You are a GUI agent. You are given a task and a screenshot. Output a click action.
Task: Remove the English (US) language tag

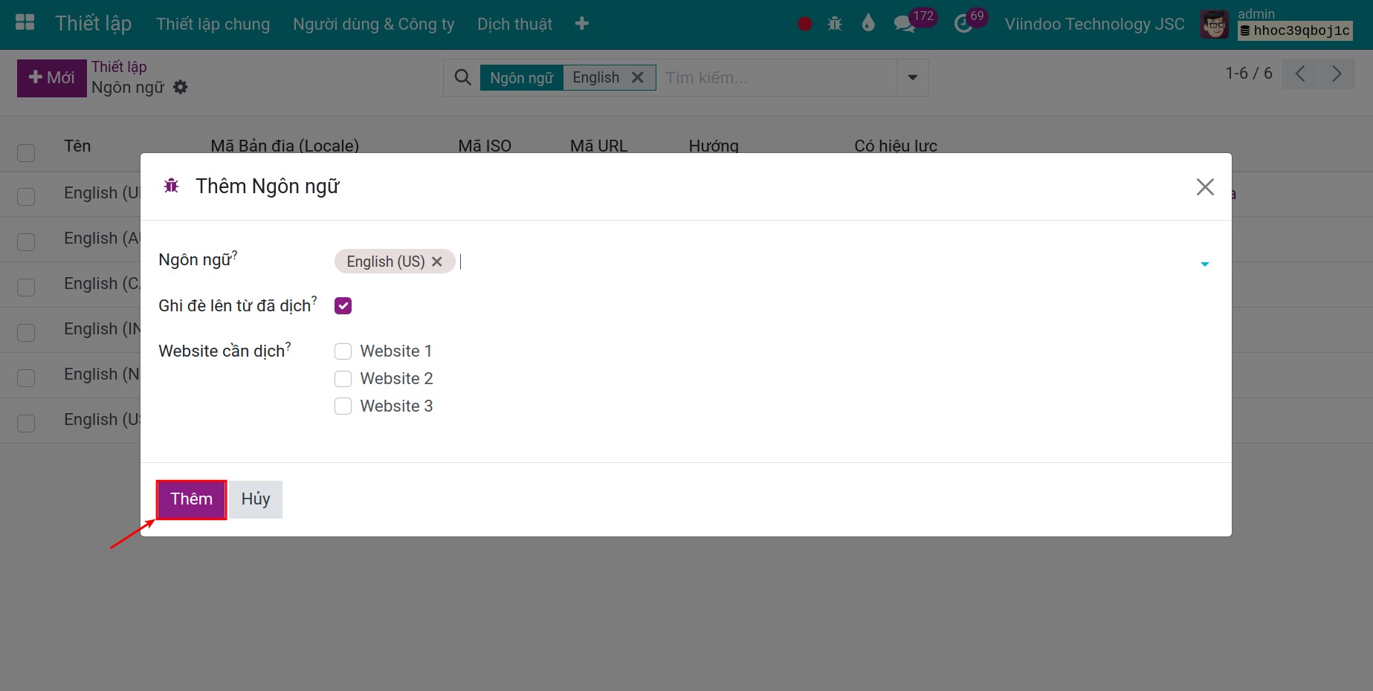coord(437,262)
